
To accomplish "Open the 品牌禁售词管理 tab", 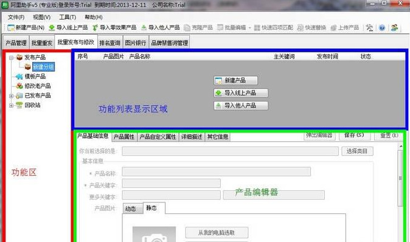I will point(170,43).
